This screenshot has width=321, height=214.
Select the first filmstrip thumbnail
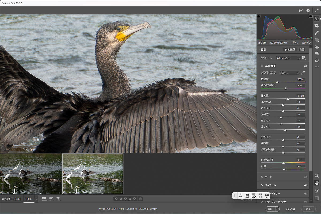point(31,174)
